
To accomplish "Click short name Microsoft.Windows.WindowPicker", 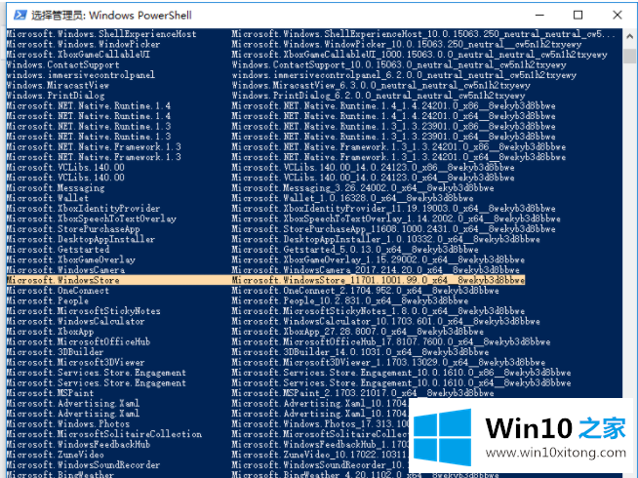I will pyautogui.click(x=83, y=44).
